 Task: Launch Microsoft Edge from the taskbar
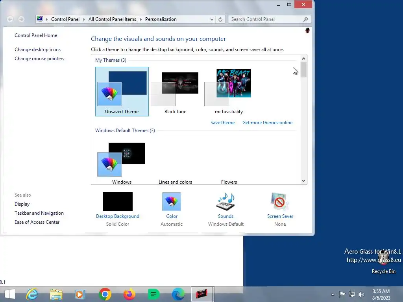[178, 294]
